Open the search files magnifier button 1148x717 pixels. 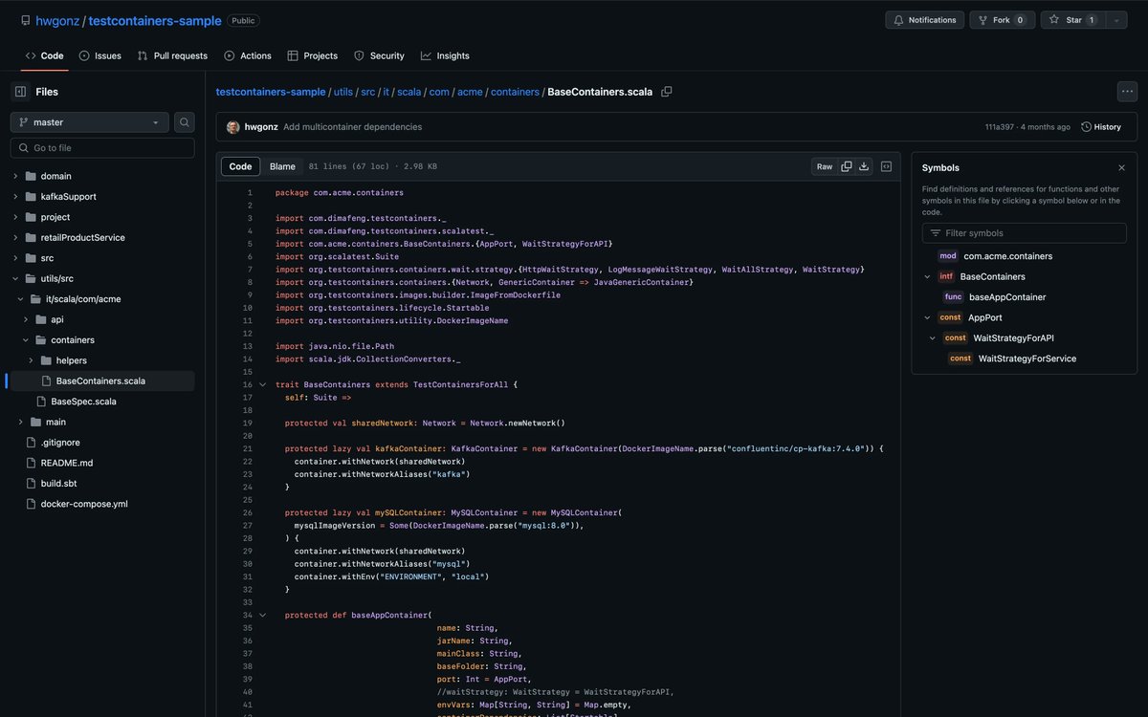coord(184,122)
